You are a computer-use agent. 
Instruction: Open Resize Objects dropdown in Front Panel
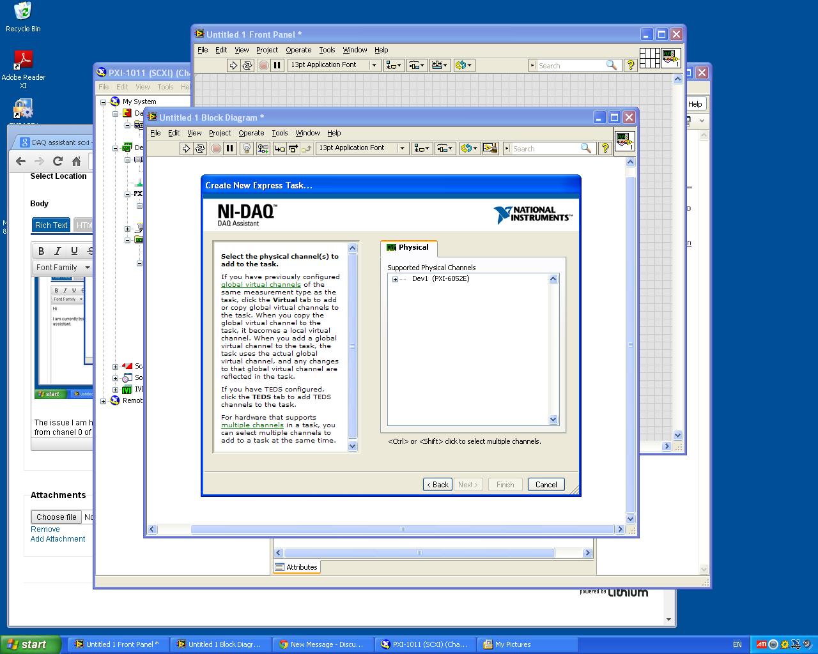(440, 65)
